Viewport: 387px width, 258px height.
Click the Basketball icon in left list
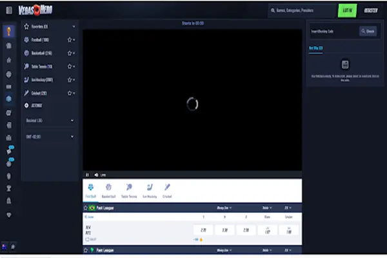click(26, 53)
